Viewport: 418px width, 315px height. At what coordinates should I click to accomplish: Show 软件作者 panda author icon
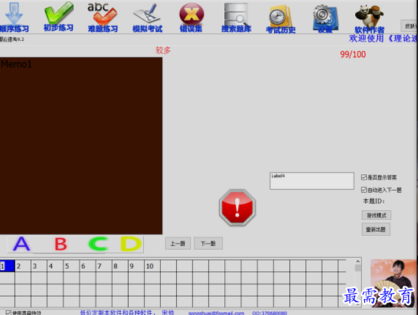[369, 19]
